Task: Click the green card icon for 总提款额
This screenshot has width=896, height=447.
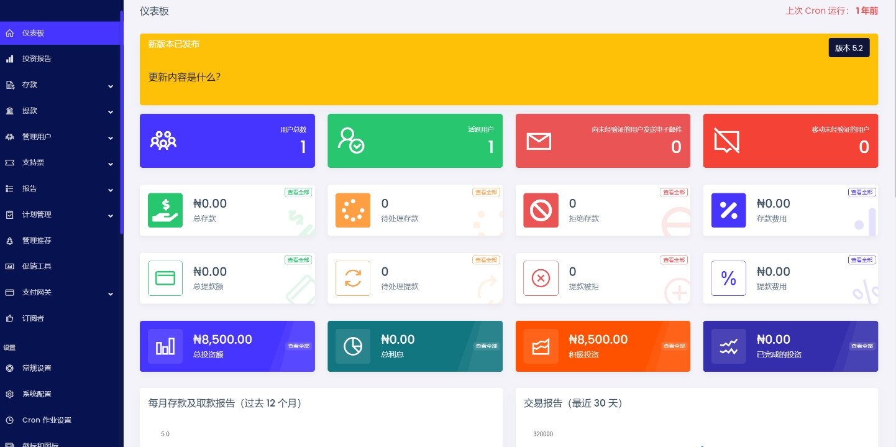Action: coord(165,278)
